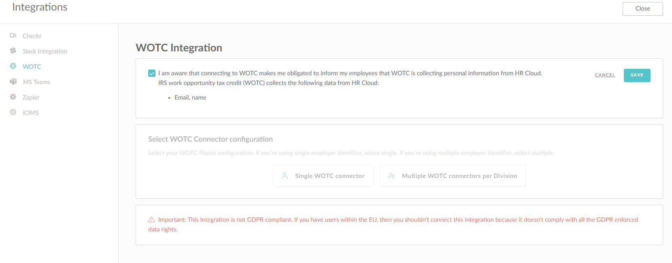
Task: Open the iCIMS integration page
Action: [x=31, y=113]
